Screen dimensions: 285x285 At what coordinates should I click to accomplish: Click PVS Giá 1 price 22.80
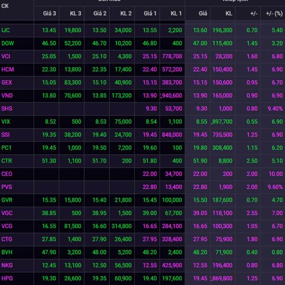pyautogui.click(x=150, y=187)
